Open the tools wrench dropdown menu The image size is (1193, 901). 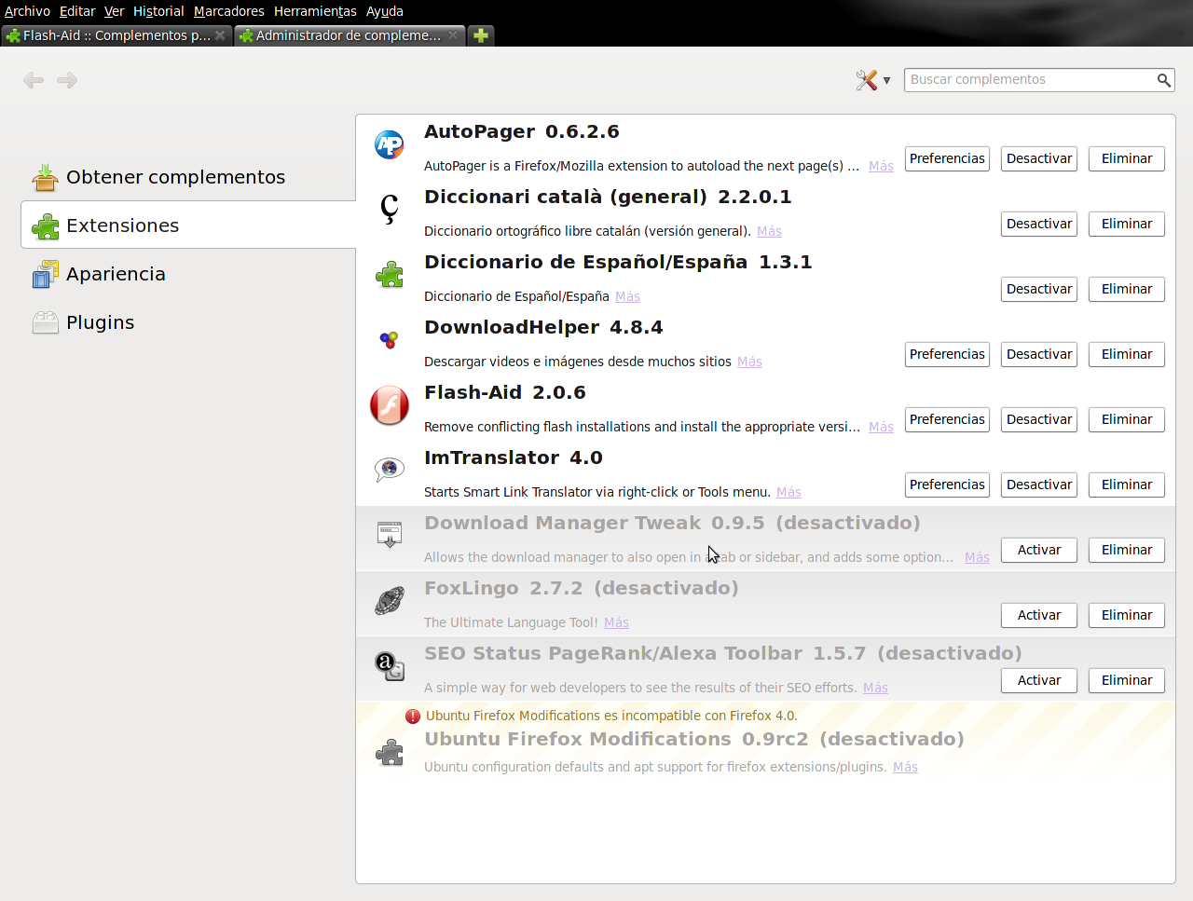pos(873,80)
